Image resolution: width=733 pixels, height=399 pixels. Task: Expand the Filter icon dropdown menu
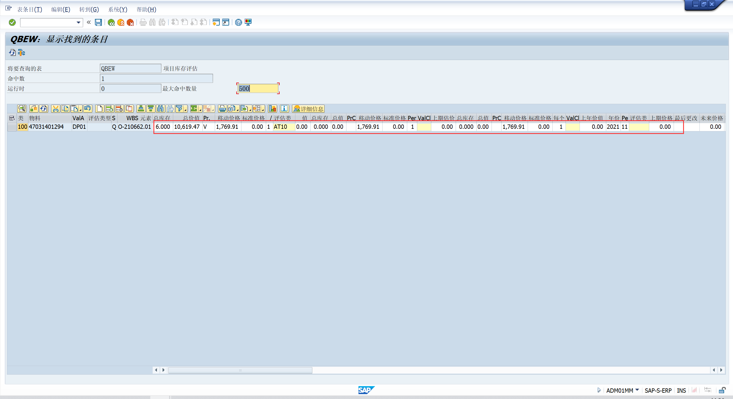click(x=186, y=110)
